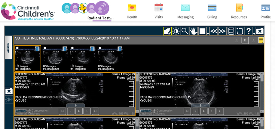Go to next series with double-right arrows
The height and width of the screenshot is (129, 275).
coord(222,31)
